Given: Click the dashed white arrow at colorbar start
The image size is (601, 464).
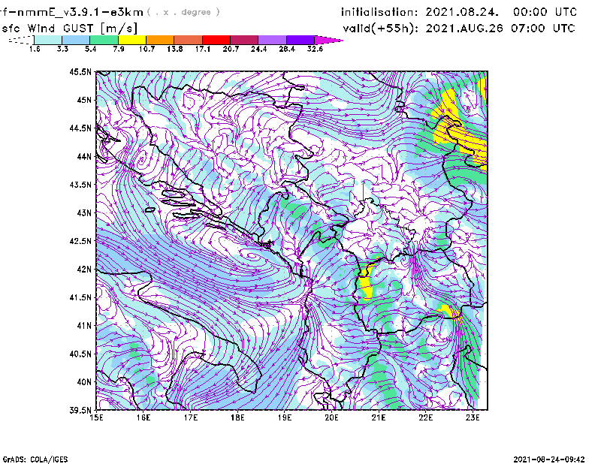Looking at the screenshot, I should (21, 40).
